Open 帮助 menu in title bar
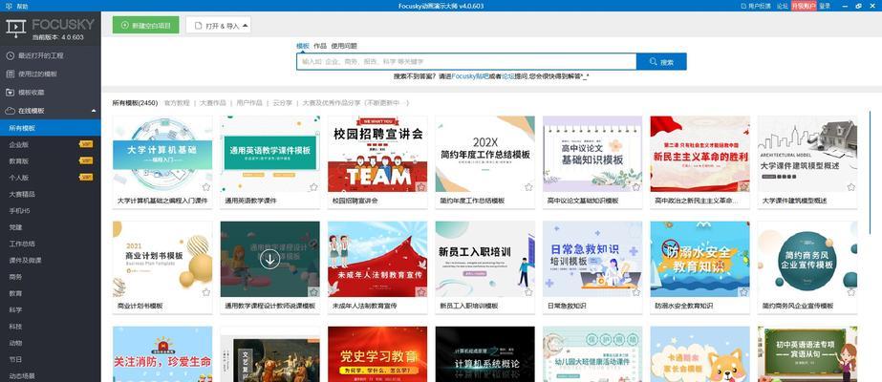 tap(22, 6)
